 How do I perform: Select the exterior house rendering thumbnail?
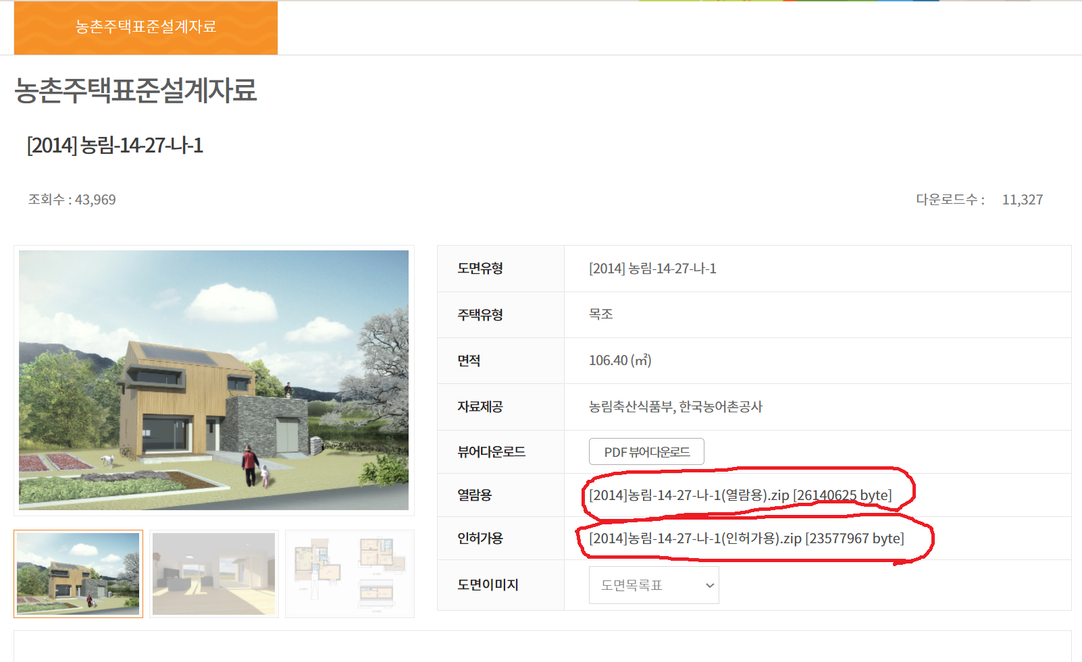point(78,574)
